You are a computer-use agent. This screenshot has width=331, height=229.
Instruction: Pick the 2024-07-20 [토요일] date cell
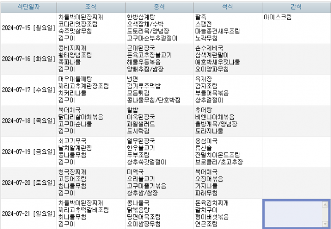[x=28, y=183]
